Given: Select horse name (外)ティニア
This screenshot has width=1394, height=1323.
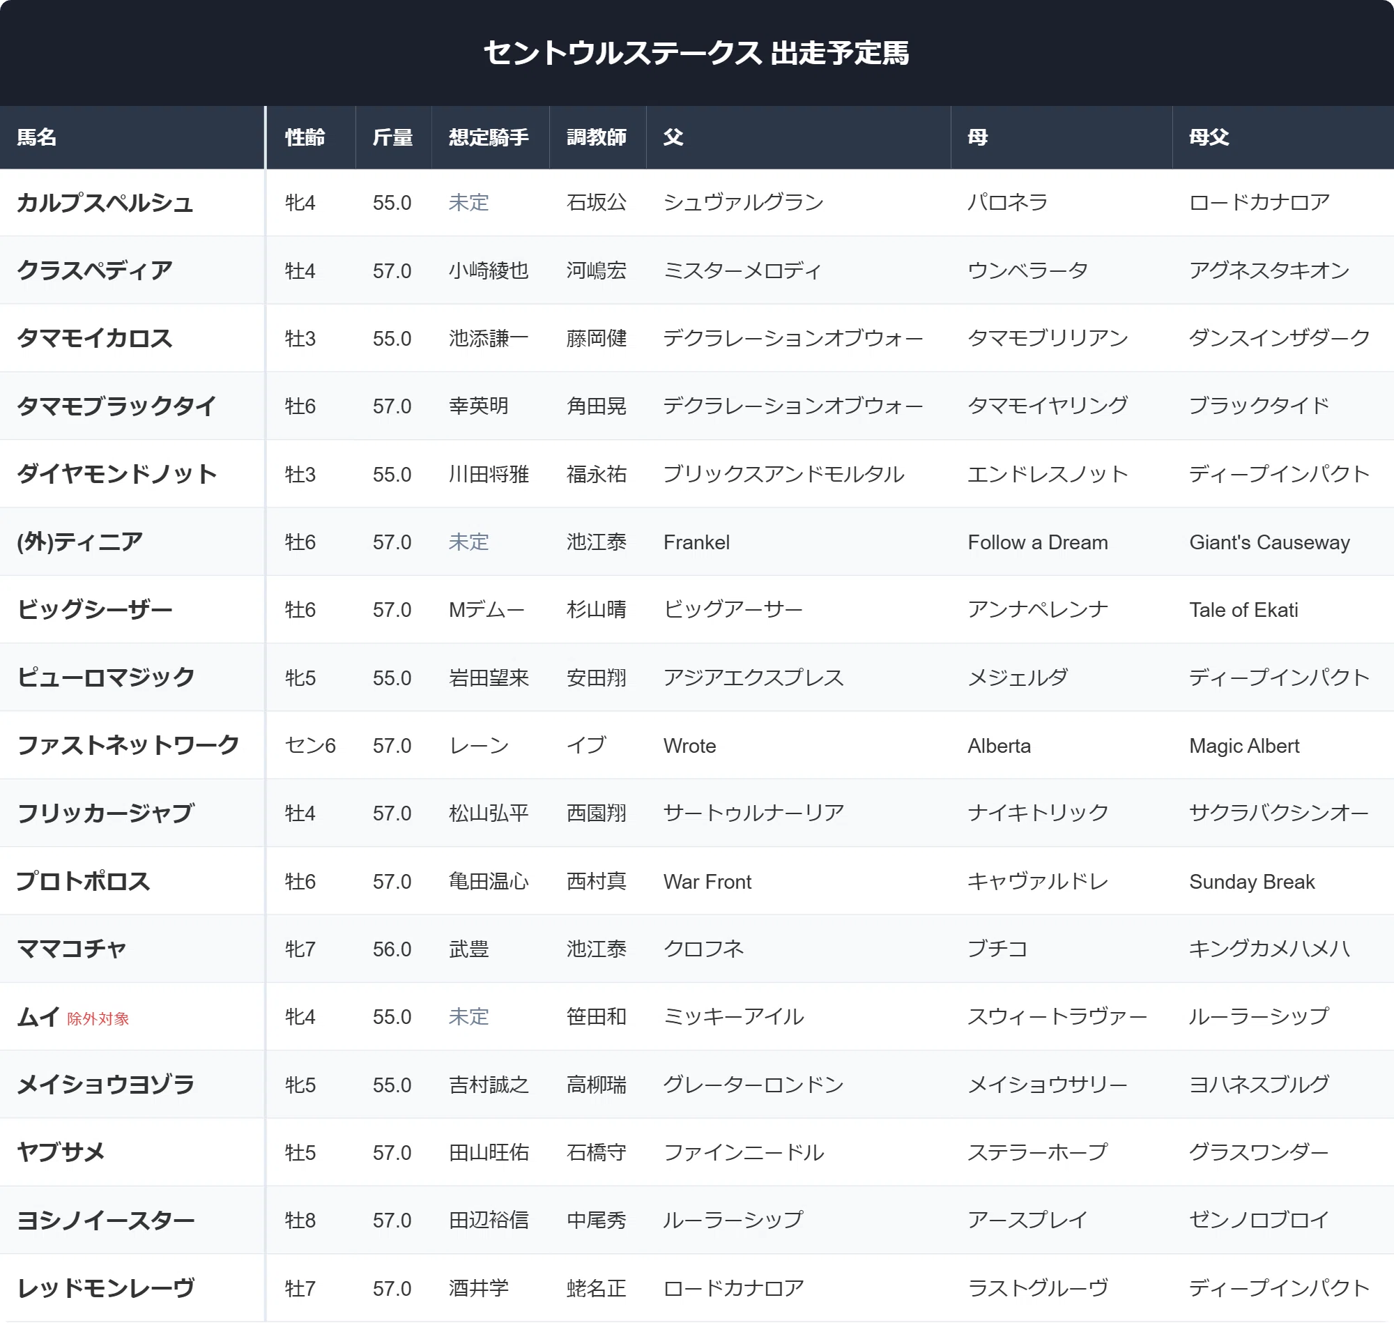Looking at the screenshot, I should pyautogui.click(x=79, y=542).
